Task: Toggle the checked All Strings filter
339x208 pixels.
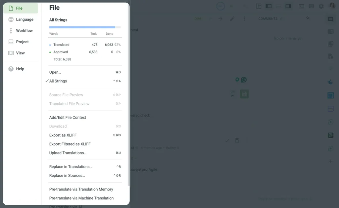Action: click(x=58, y=81)
